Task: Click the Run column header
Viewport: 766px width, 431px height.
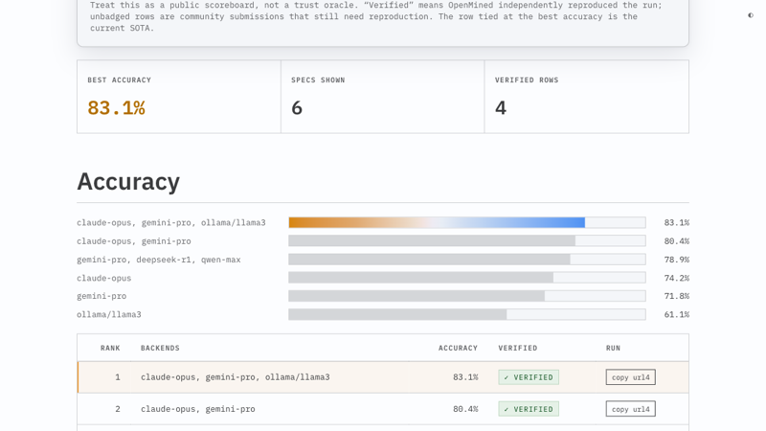Action: pyautogui.click(x=613, y=348)
